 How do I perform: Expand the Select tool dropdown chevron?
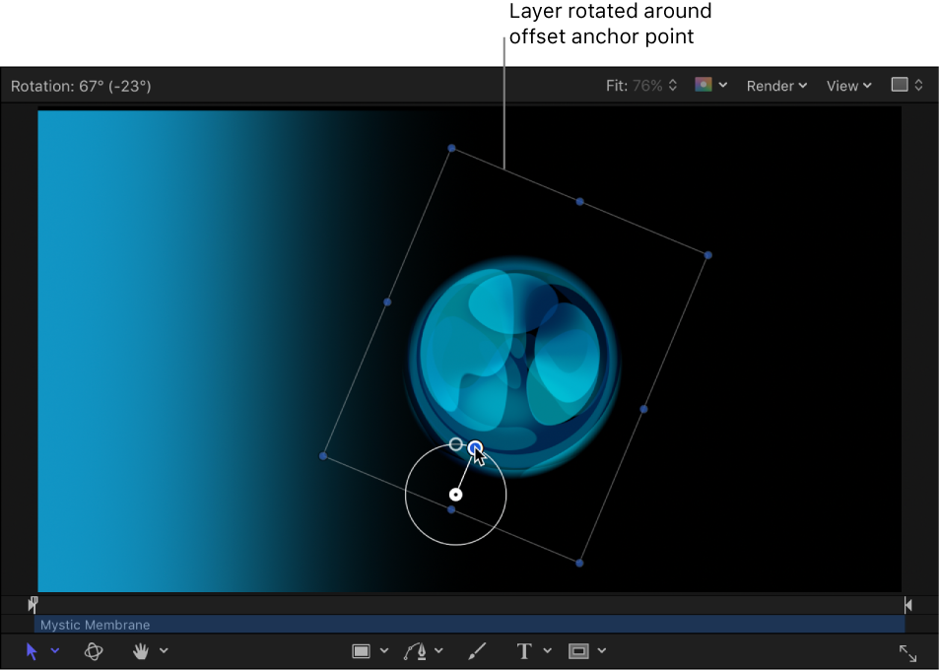click(55, 650)
